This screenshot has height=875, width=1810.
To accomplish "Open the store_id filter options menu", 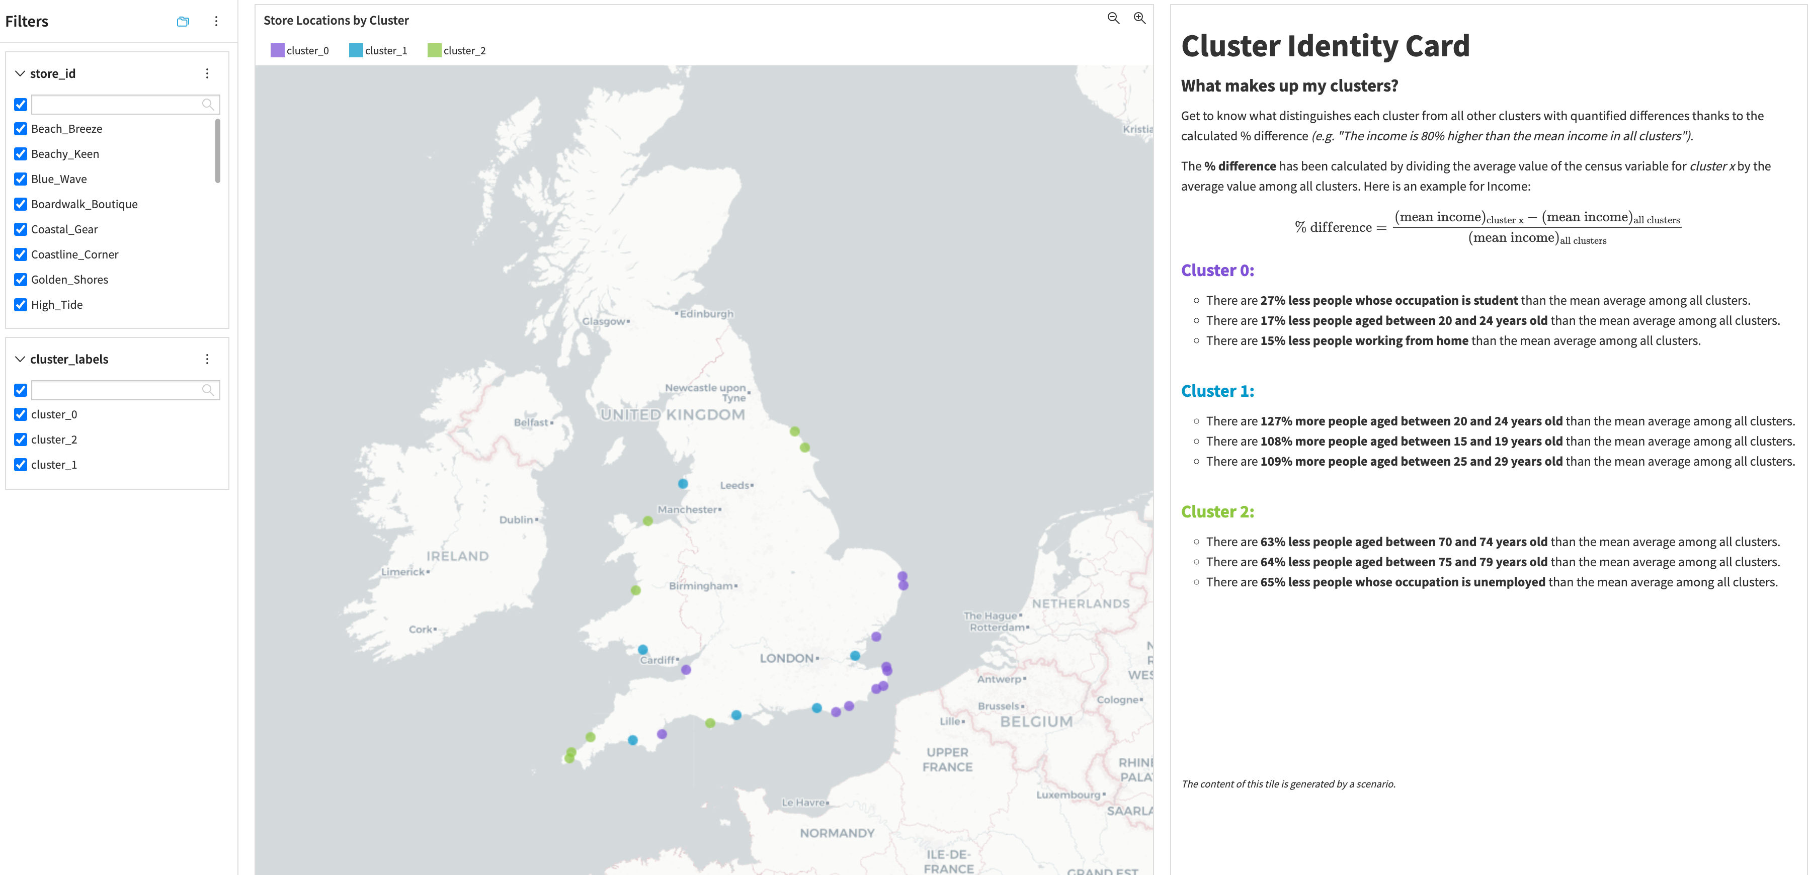I will click(x=207, y=74).
